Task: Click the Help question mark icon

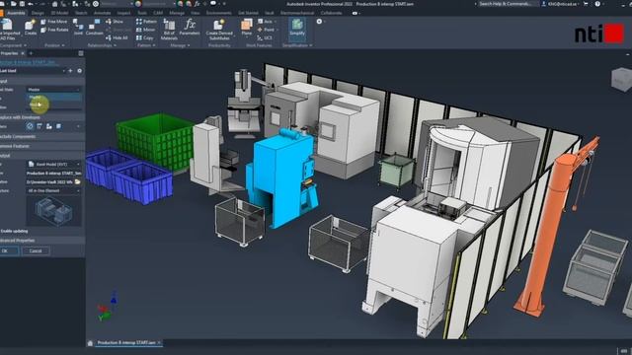Action: [x=597, y=4]
